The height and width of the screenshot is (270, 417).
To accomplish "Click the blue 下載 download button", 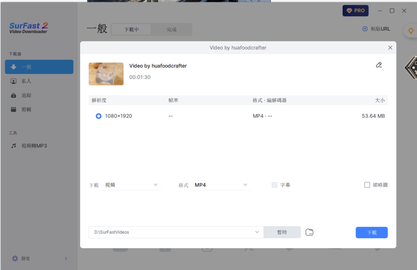I will pos(371,233).
